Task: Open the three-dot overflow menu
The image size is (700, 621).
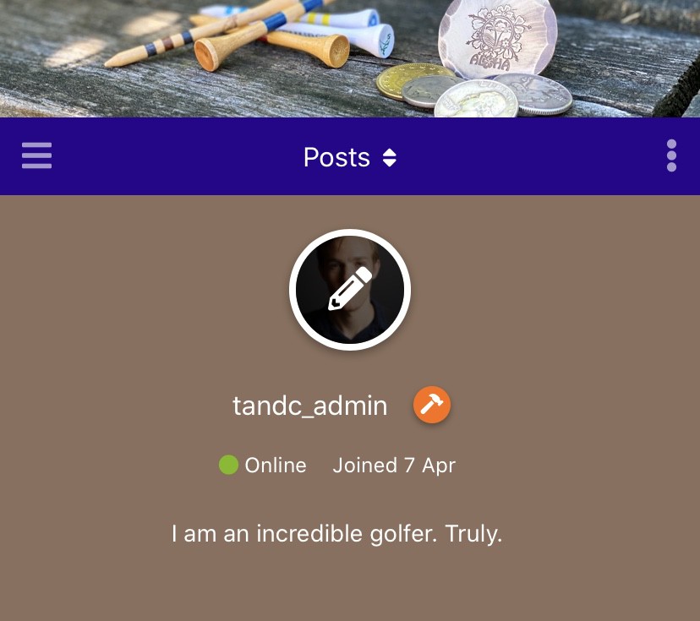Action: coord(671,155)
